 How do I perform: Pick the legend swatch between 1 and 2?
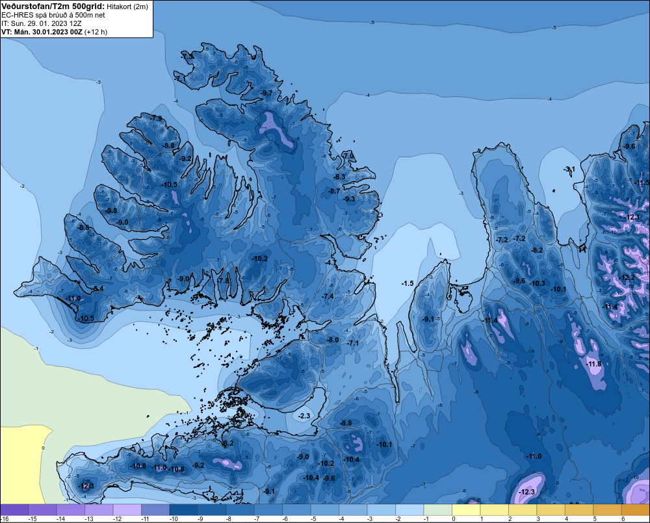[494, 510]
